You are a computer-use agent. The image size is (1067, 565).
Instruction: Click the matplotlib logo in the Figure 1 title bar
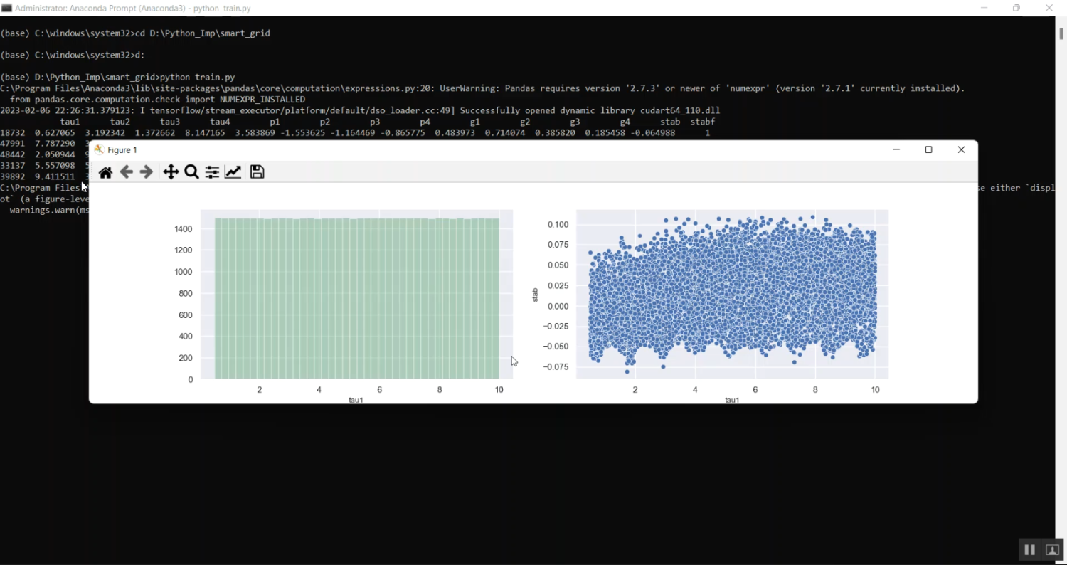pyautogui.click(x=99, y=149)
